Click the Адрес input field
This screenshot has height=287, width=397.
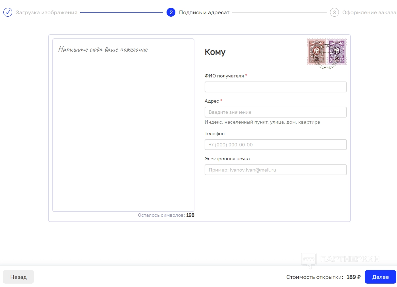(x=275, y=112)
